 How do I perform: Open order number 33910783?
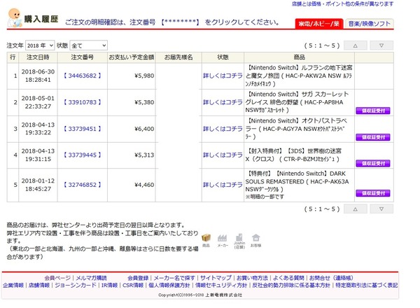(x=82, y=102)
